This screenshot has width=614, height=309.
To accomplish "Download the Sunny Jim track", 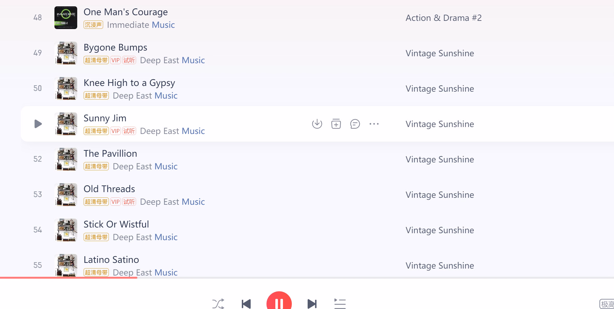I will coord(317,124).
